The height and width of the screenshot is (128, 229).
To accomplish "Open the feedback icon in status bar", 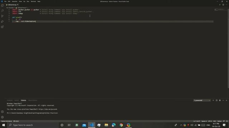I will pyautogui.click(x=224, y=121).
